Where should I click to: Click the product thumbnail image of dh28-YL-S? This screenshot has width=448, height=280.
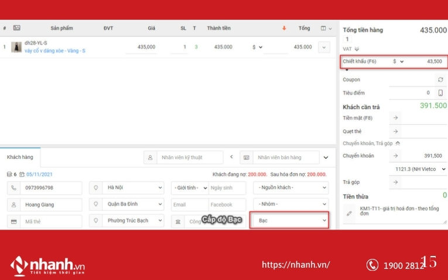pos(16,47)
